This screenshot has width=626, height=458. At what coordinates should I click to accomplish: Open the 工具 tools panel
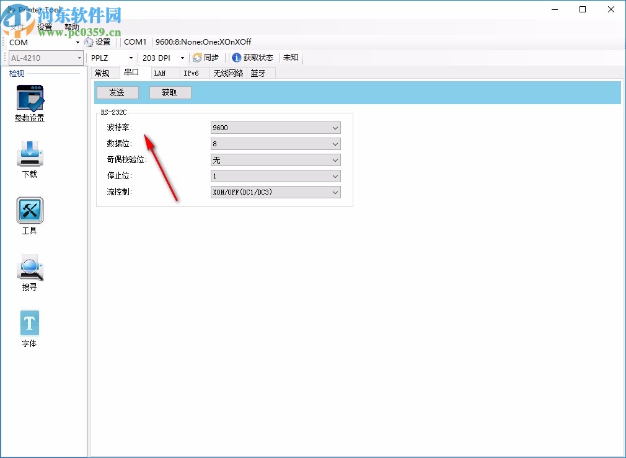(x=29, y=213)
